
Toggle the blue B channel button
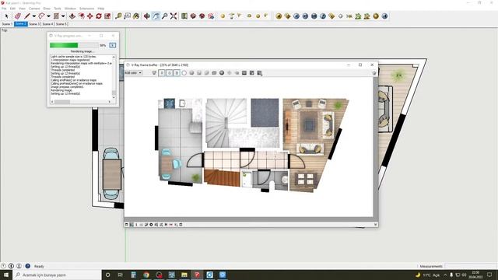coord(177,73)
